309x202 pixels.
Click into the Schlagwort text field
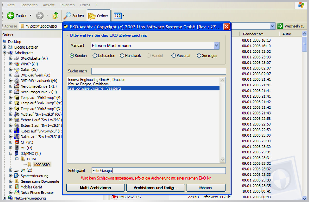[159, 171]
